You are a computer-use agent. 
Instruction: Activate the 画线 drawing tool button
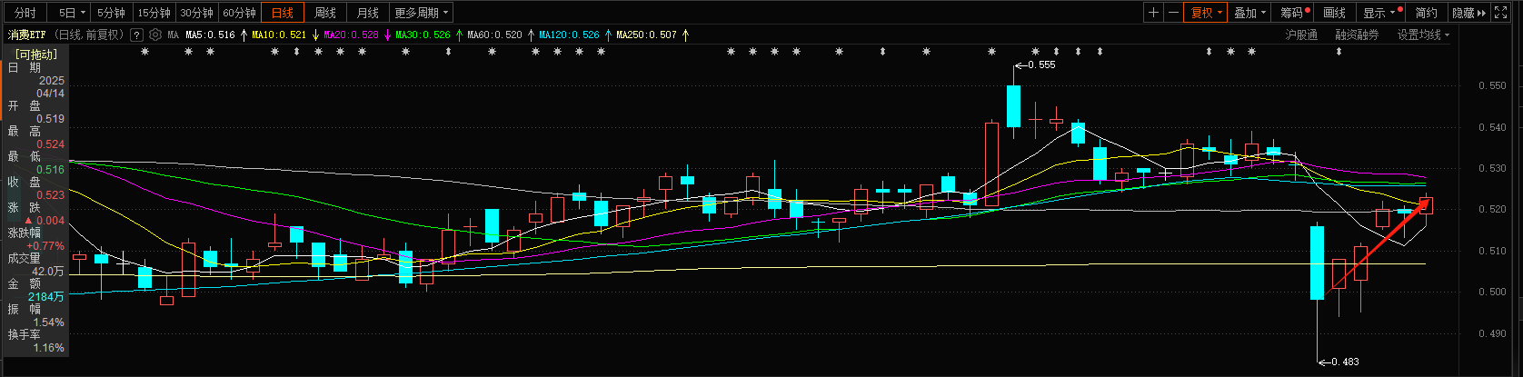pos(1335,13)
